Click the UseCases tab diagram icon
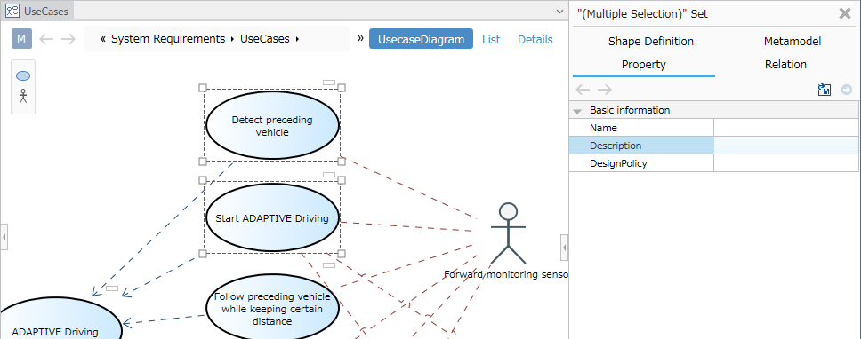Screen dimensions: 861x339 point(12,11)
